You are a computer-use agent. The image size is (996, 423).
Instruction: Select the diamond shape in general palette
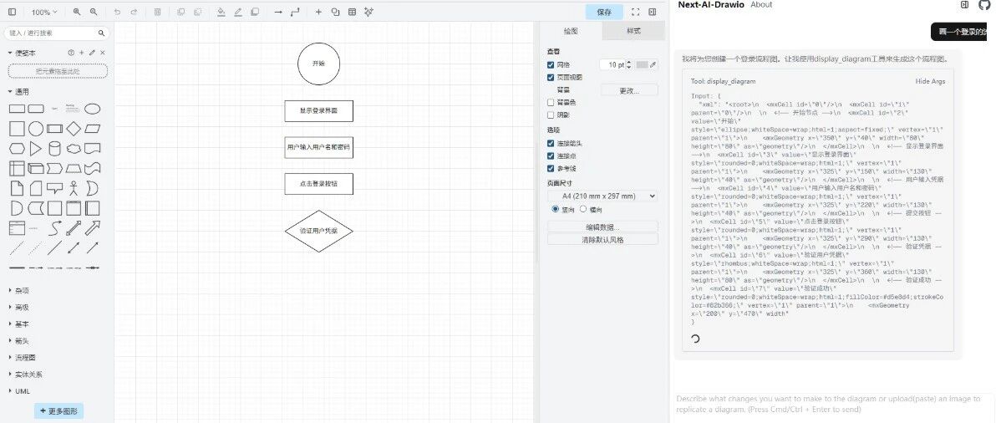74,129
